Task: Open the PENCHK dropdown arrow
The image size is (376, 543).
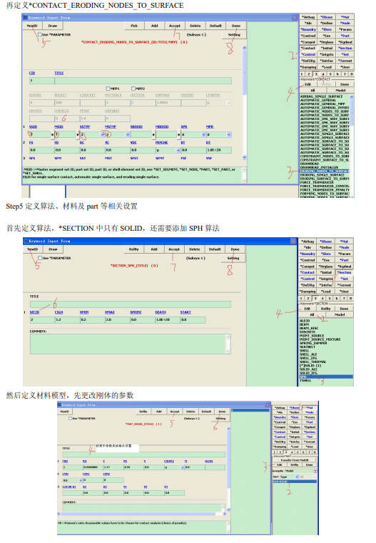Action: (x=178, y=150)
